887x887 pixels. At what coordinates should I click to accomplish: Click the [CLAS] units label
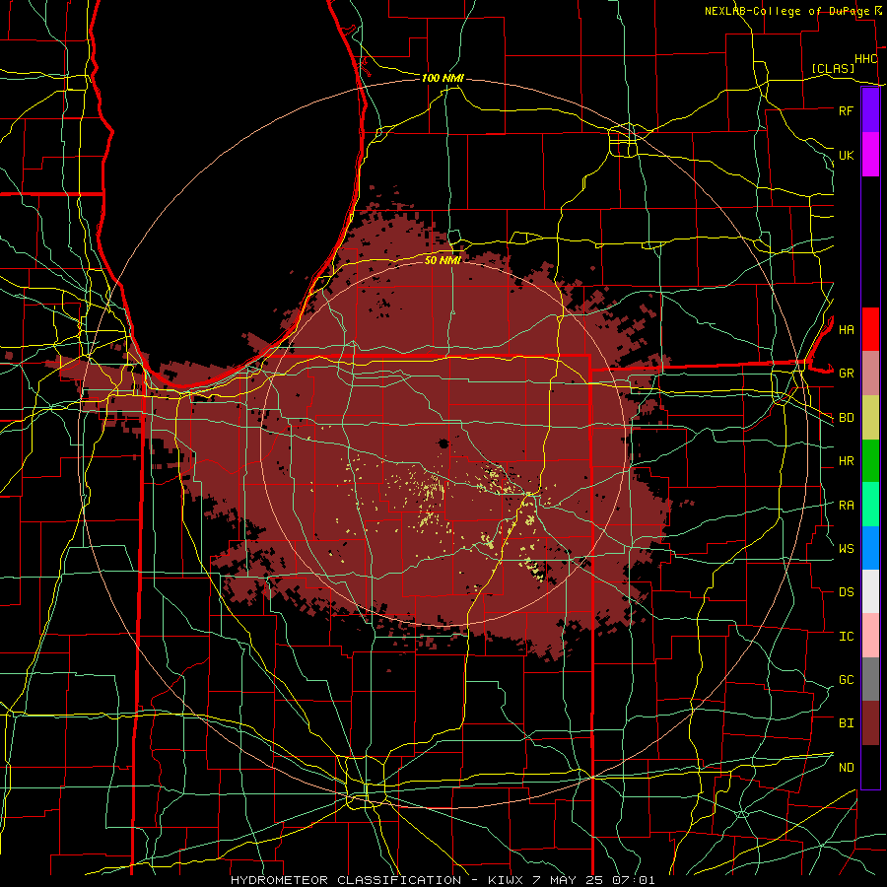[x=833, y=68]
